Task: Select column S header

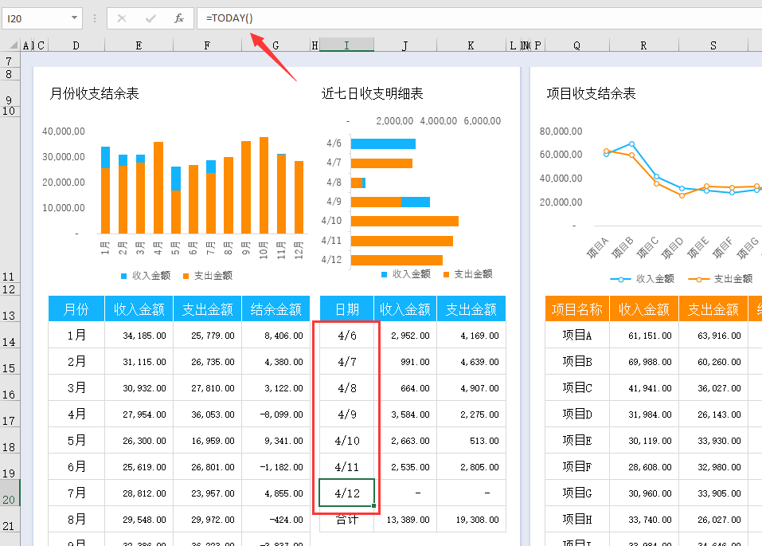Action: (713, 45)
